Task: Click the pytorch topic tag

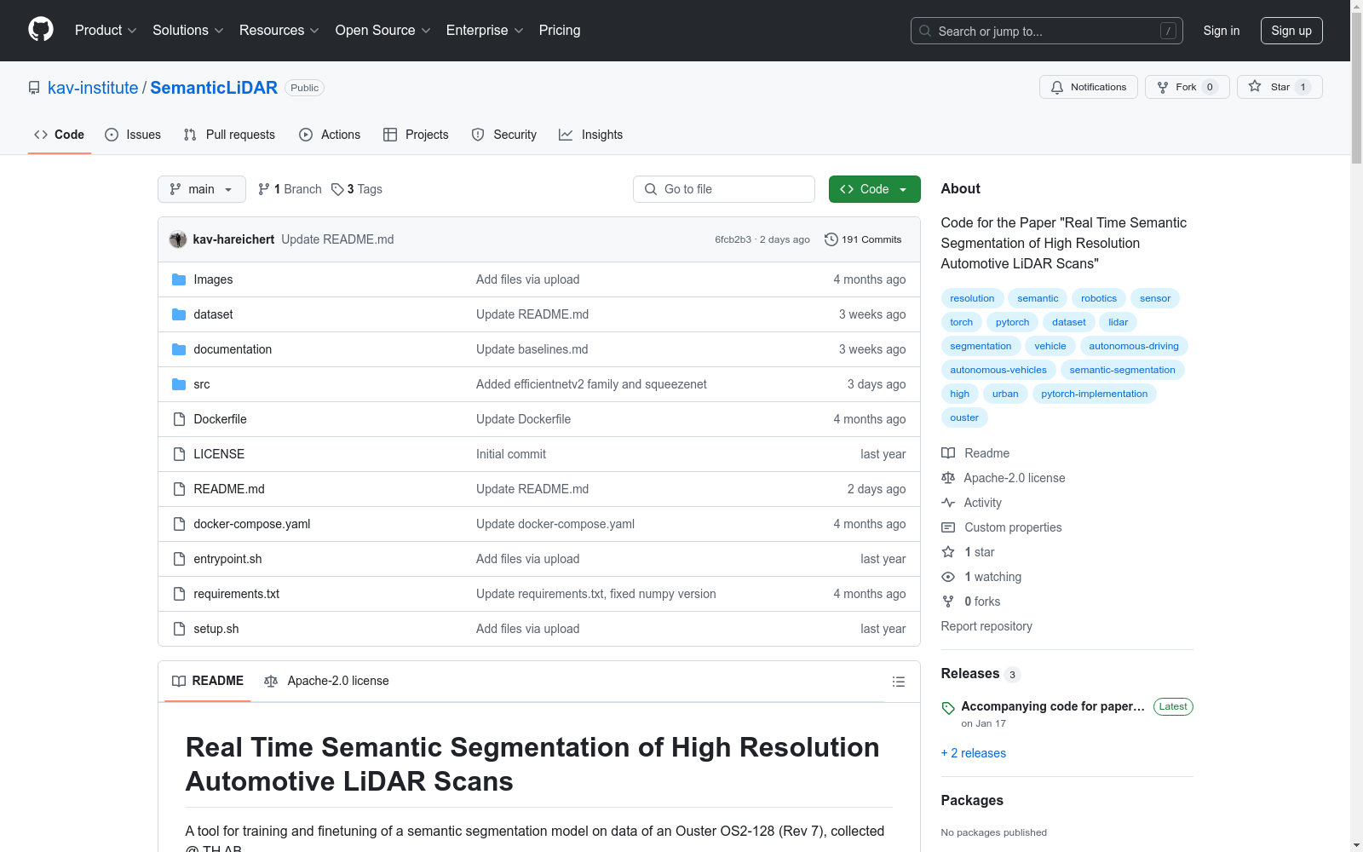Action: click(1012, 322)
